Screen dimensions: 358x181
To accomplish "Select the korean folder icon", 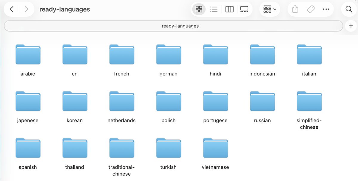I will [x=75, y=101].
